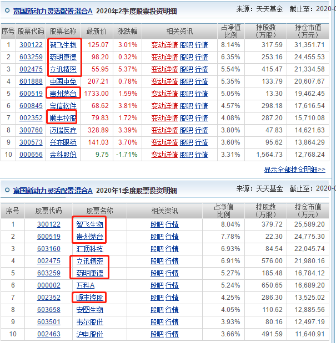Open 药明康德 stock name in 2季度 table
336x343 pixels.
tap(63, 57)
